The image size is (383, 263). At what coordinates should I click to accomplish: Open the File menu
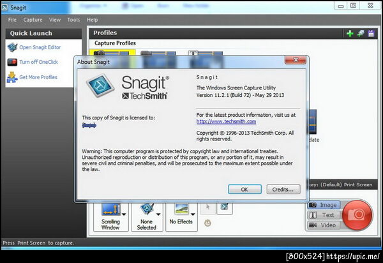point(12,20)
